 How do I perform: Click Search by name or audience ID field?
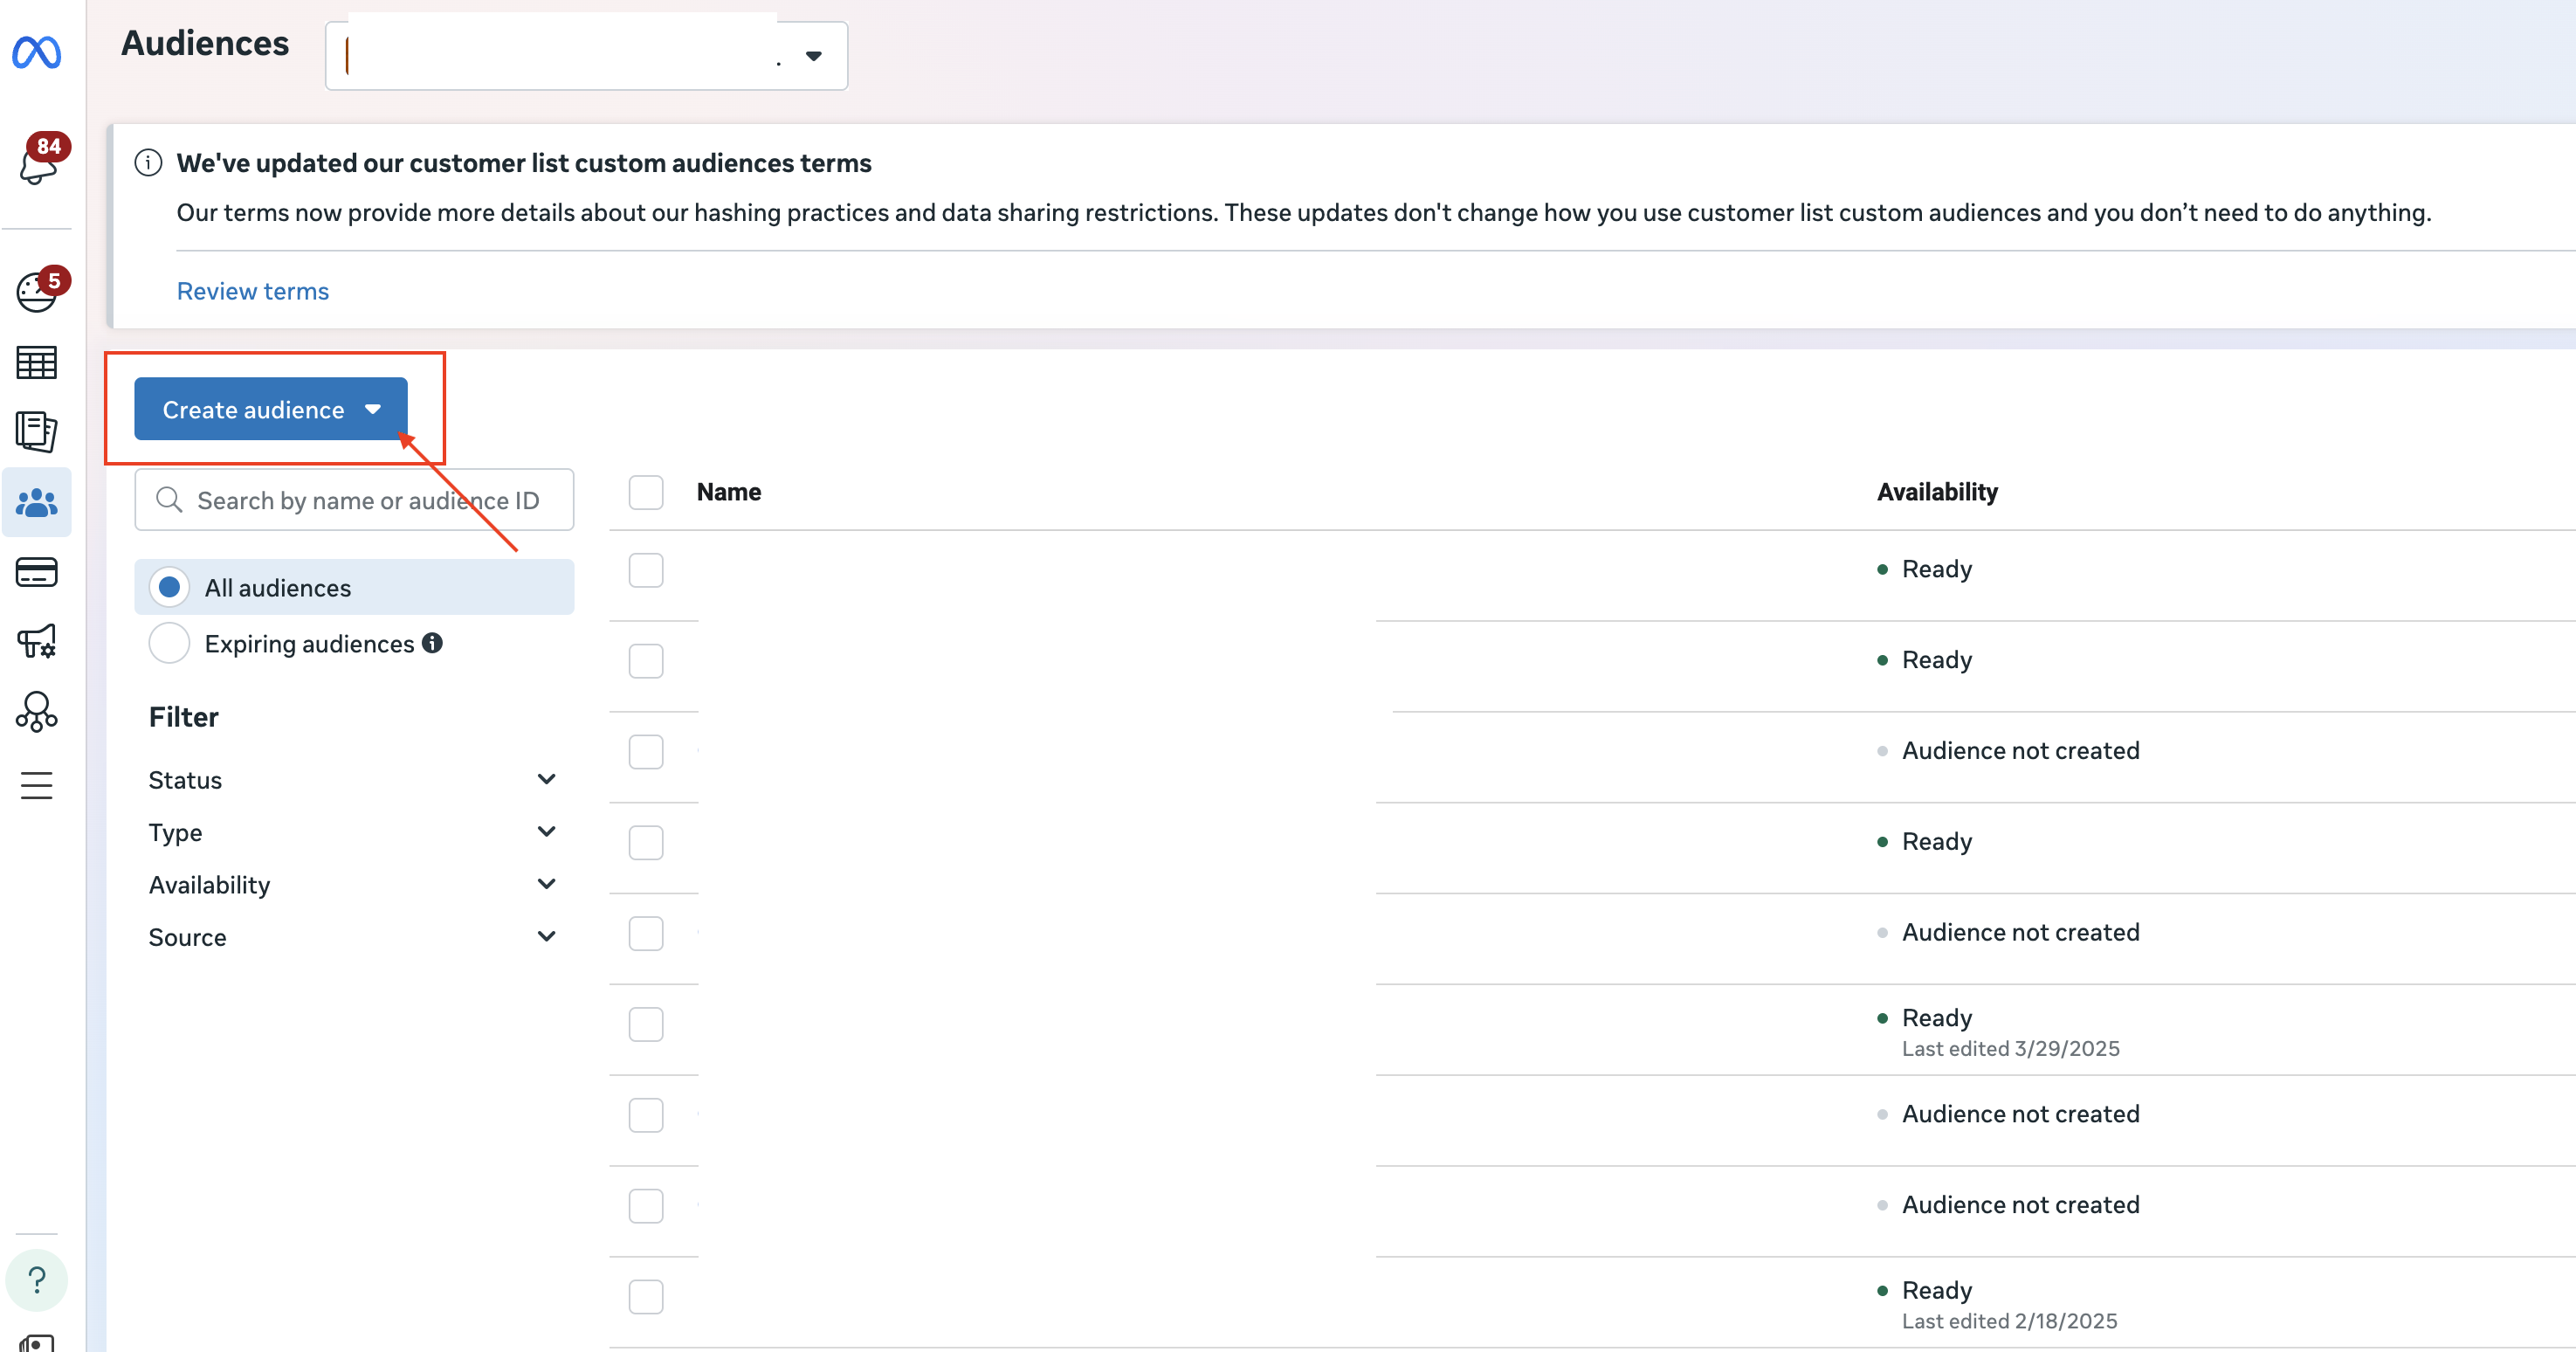[x=354, y=499]
